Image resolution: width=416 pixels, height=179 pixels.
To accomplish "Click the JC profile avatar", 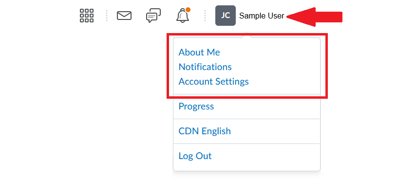I will 226,16.
